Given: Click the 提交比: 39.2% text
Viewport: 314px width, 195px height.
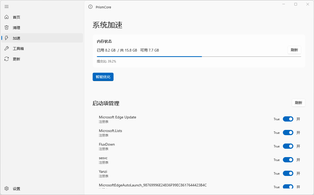Looking at the screenshot, I should click(x=106, y=61).
